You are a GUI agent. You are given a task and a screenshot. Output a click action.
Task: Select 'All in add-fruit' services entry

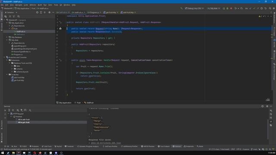(24, 120)
